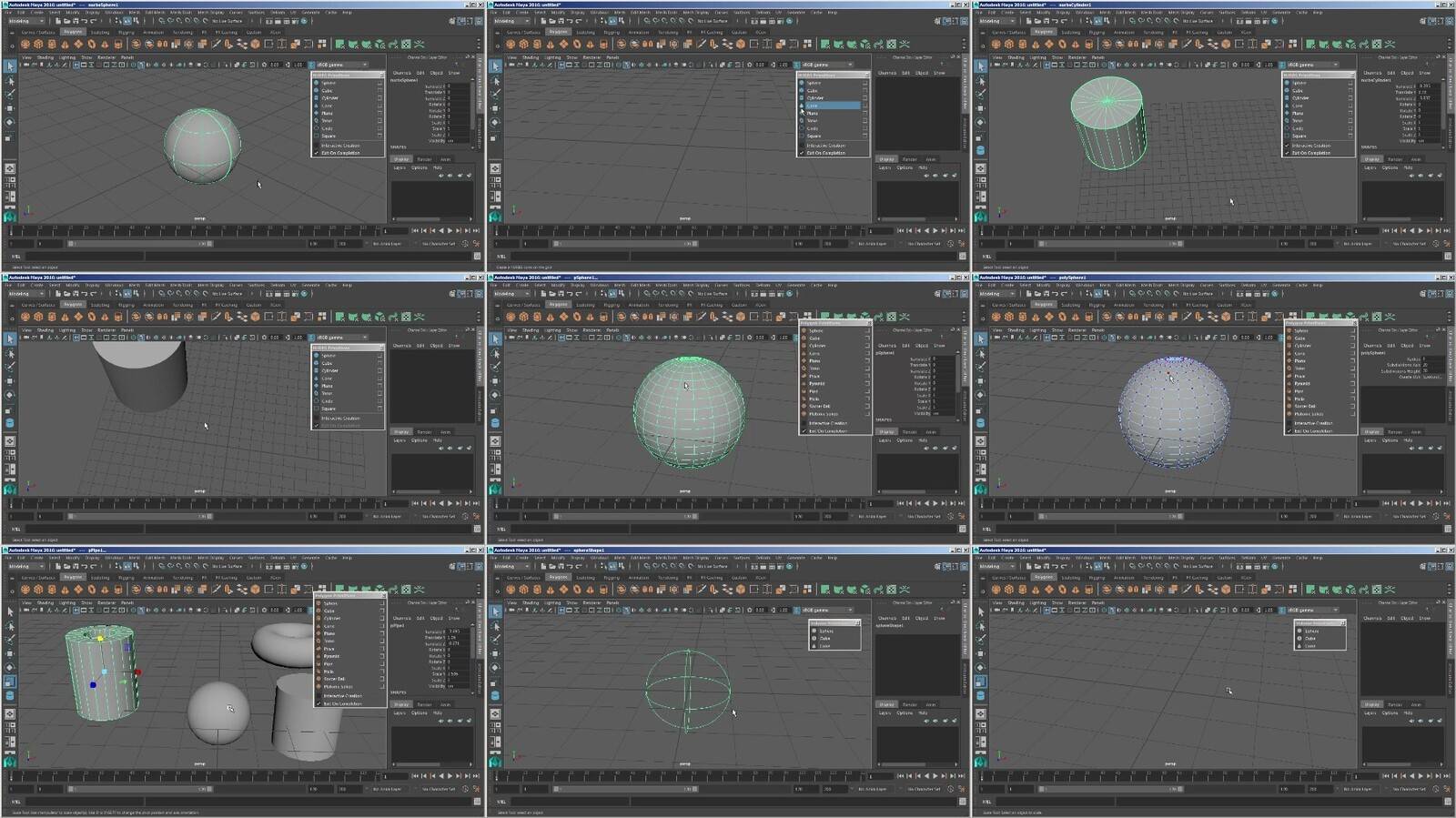
Task: Choose Rotate tool in sphereShape1 window toolbox
Action: (x=495, y=668)
